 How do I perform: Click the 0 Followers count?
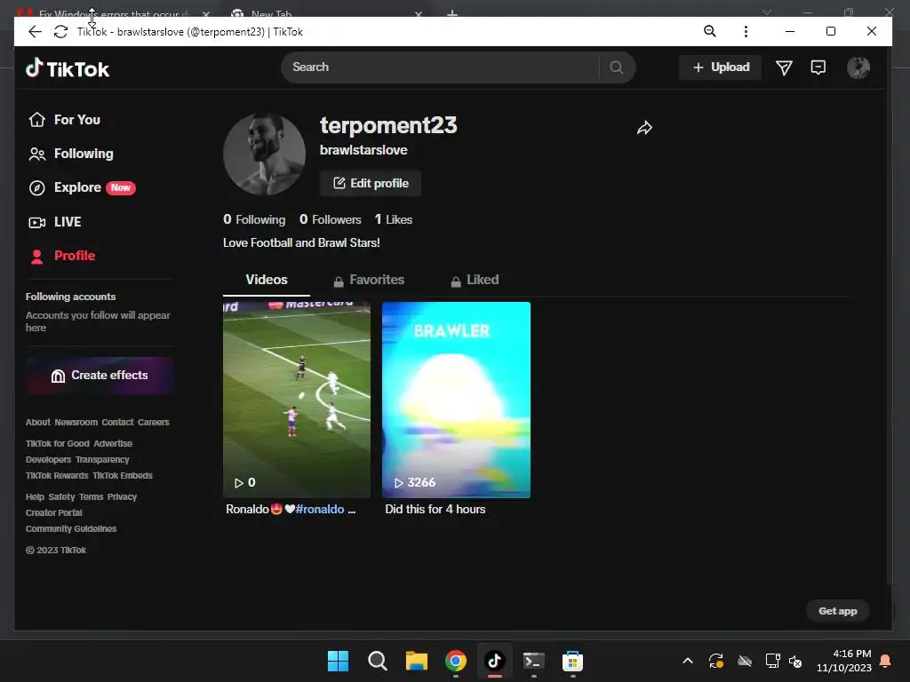coord(331,220)
